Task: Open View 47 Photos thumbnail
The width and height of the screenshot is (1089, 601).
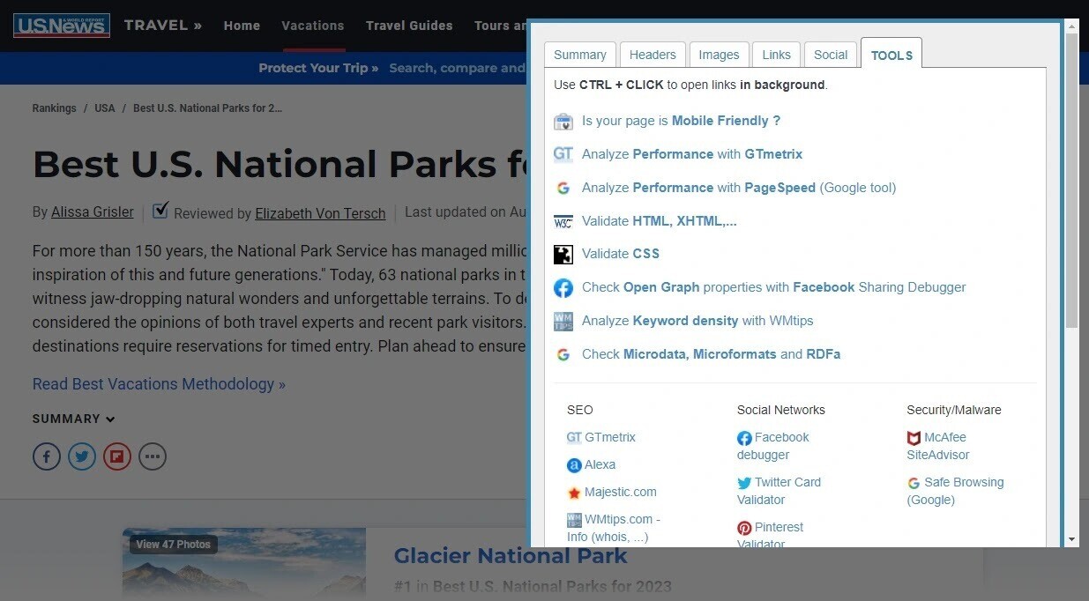Action: click(x=173, y=545)
